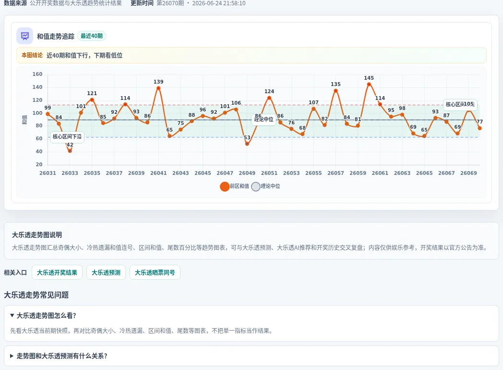Toggle the 前区和值 legend marker
The image size is (503, 370).
(225, 186)
